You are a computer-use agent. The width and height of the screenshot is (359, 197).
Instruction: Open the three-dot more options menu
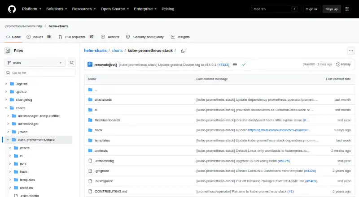(351, 51)
